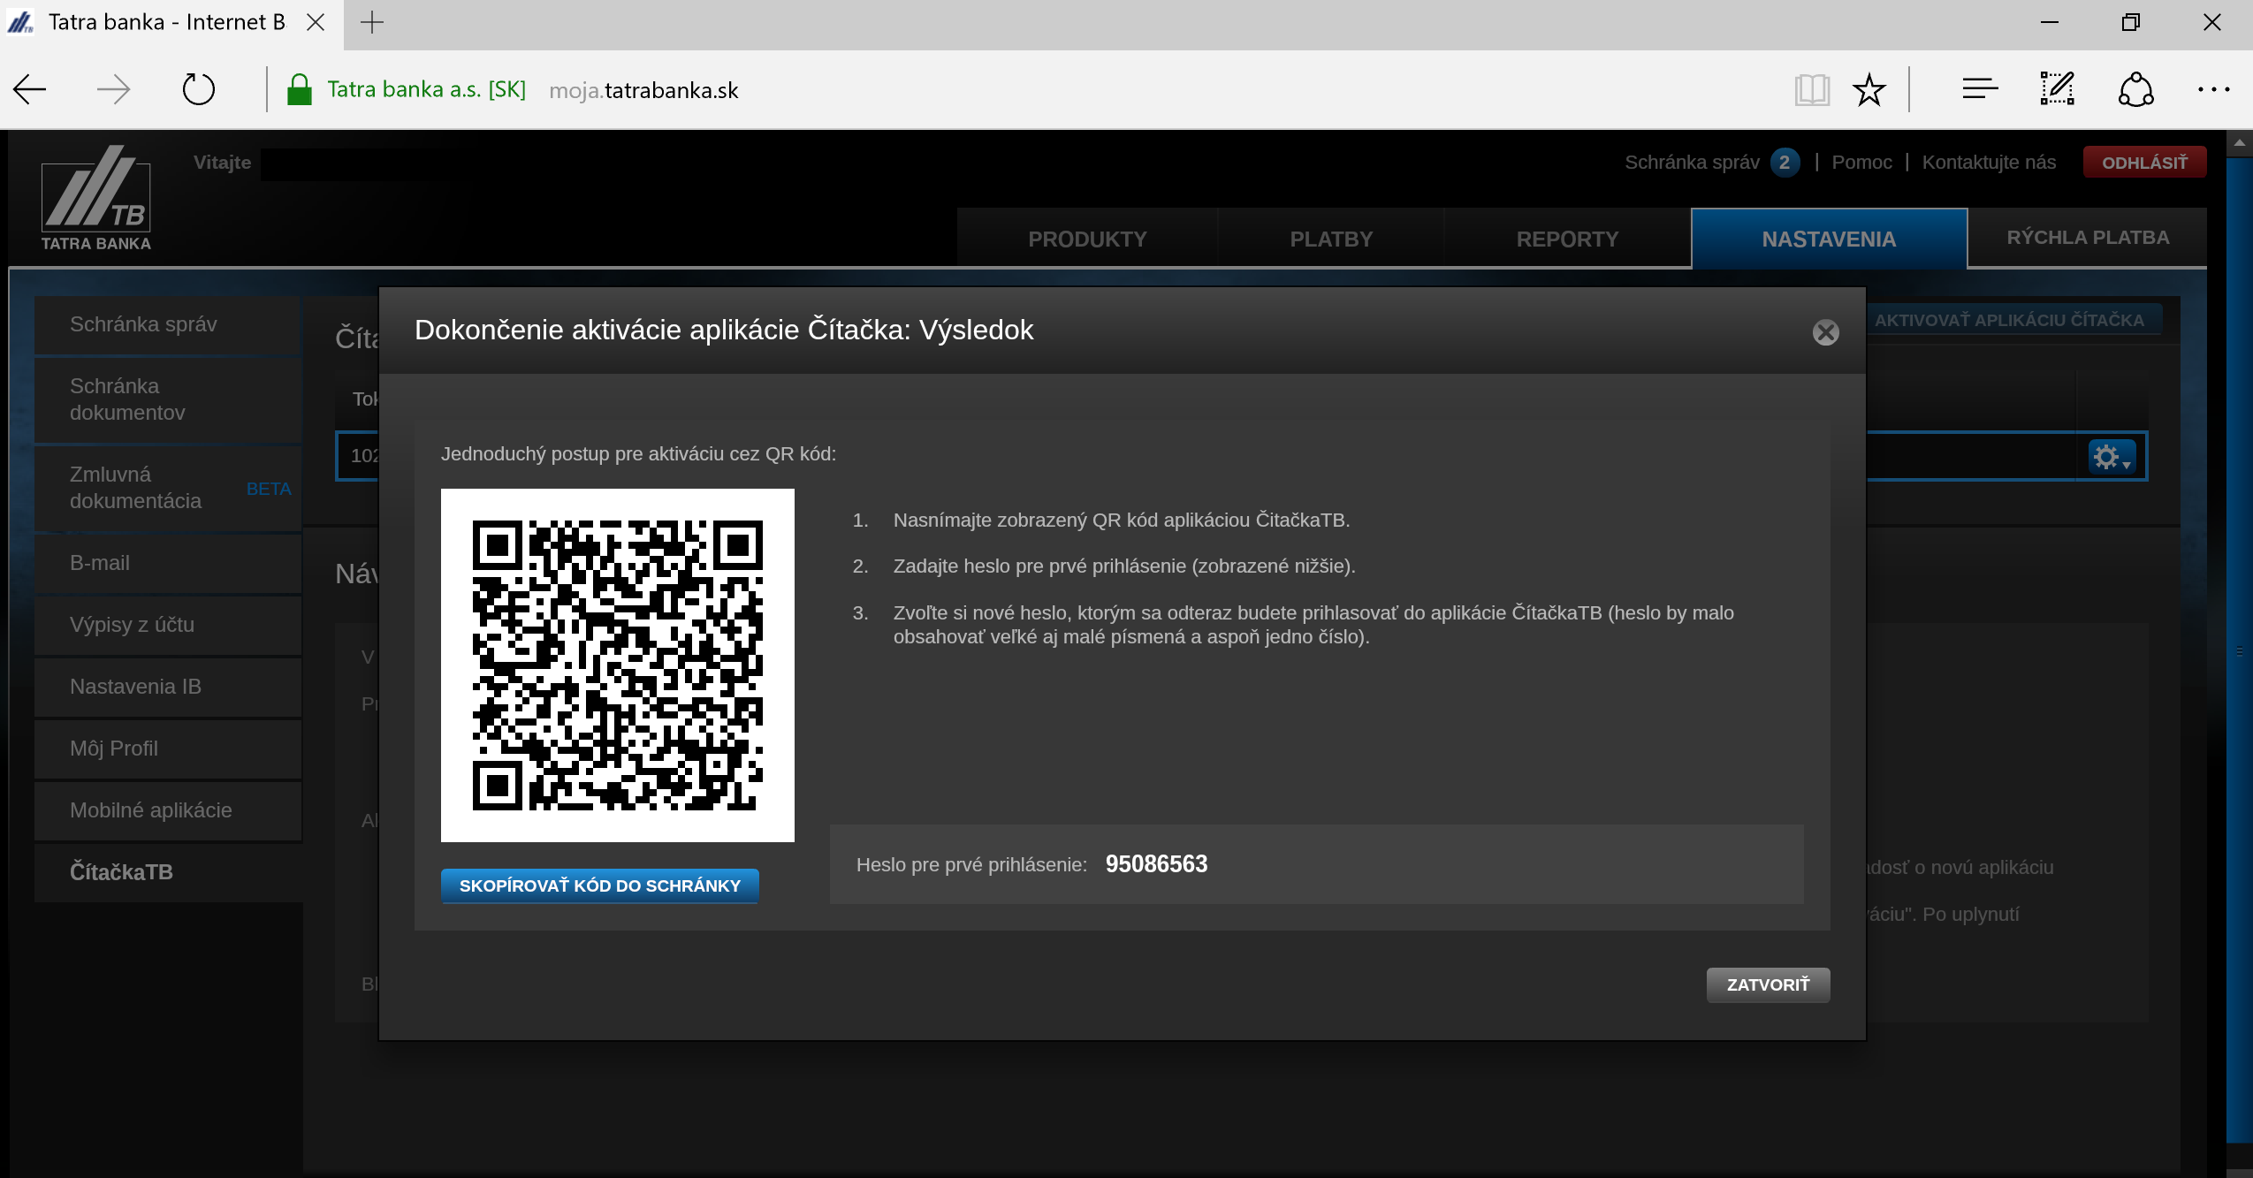Open the REPORTY tab
This screenshot has width=2253, height=1178.
(x=1567, y=239)
